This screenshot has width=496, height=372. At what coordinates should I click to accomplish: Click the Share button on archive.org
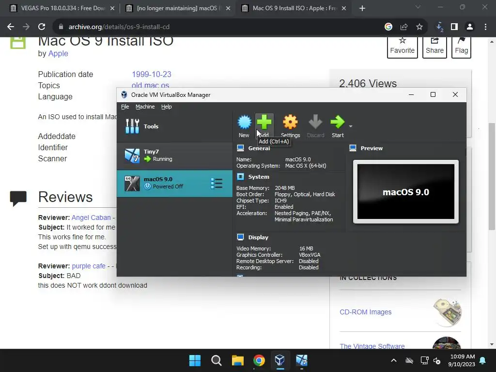pos(434,47)
